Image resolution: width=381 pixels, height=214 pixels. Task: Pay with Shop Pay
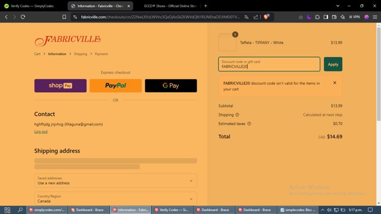[60, 86]
